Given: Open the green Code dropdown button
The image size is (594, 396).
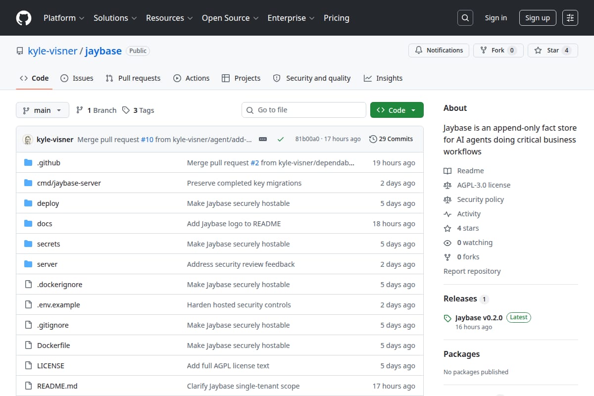Looking at the screenshot, I should click(397, 110).
